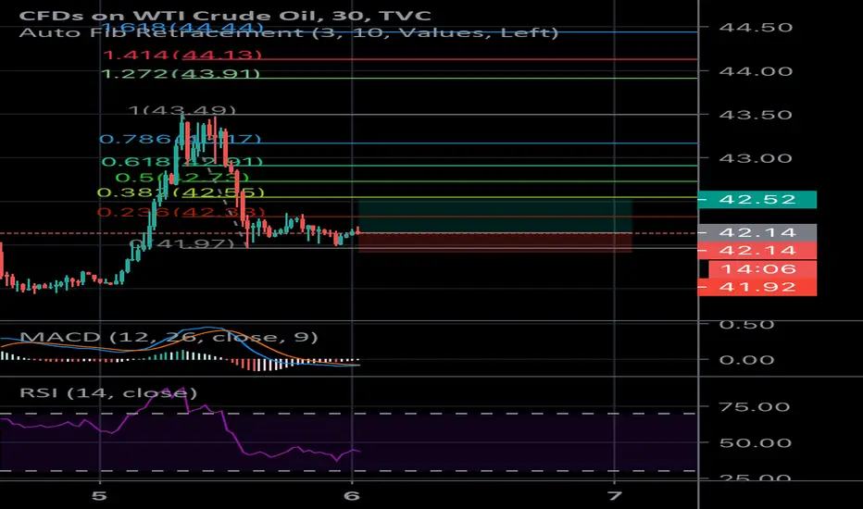Click date label 6 on time axis
Screen dimensions: 863x509
(352, 496)
